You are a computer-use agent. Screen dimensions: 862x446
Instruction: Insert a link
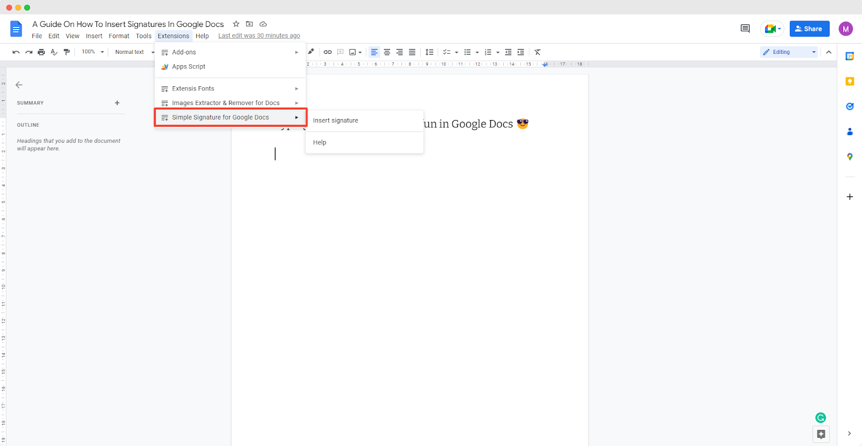[328, 52]
